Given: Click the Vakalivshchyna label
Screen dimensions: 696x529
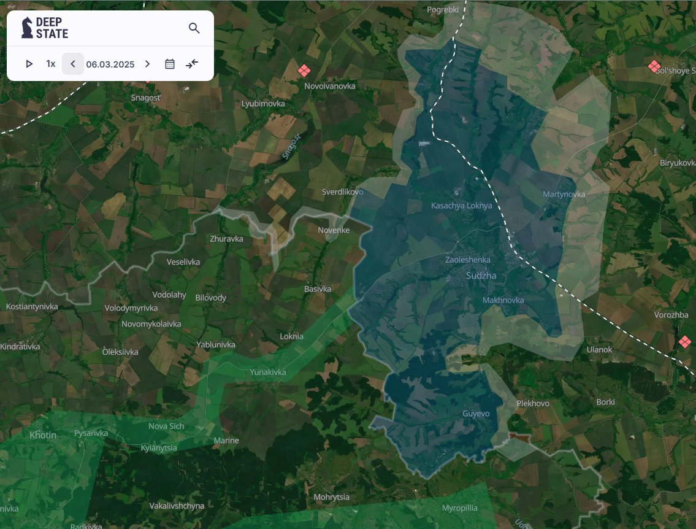Looking at the screenshot, I should [x=177, y=506].
